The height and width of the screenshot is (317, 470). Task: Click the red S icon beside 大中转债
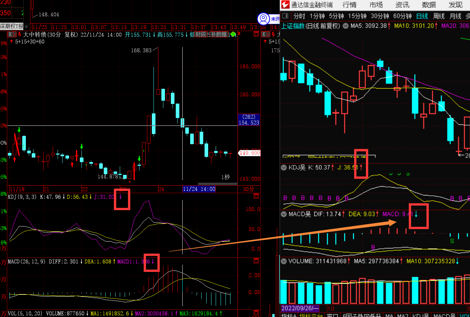coord(20,34)
